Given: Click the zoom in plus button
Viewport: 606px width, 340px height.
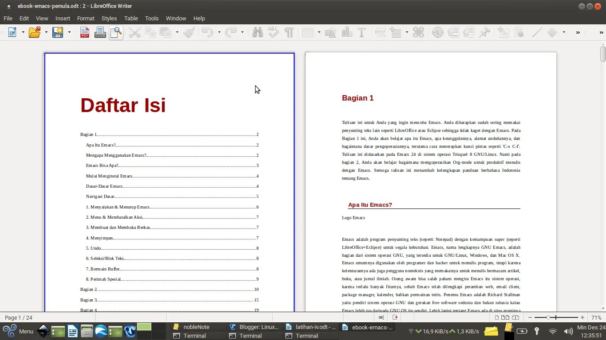Looking at the screenshot, I should 582,317.
